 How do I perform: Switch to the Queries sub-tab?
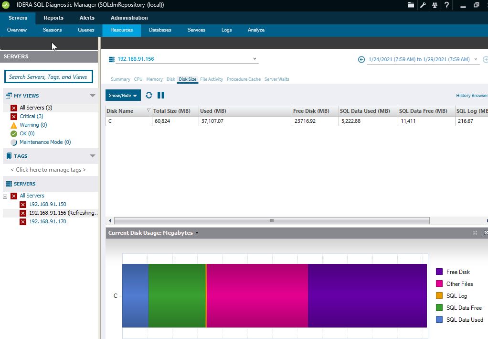pyautogui.click(x=86, y=30)
